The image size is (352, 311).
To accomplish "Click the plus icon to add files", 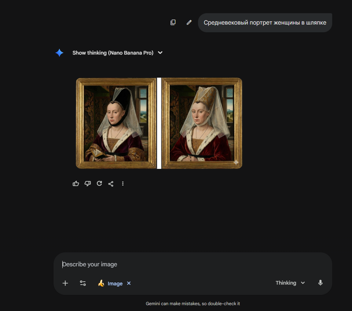I will point(65,283).
